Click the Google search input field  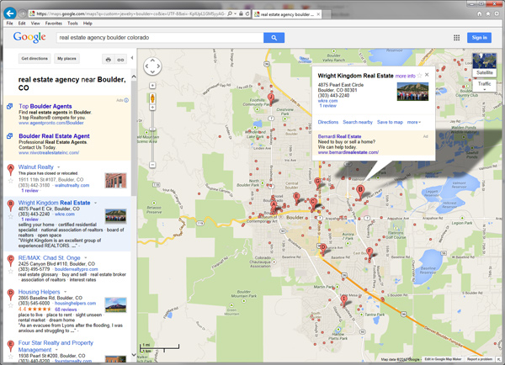point(160,38)
